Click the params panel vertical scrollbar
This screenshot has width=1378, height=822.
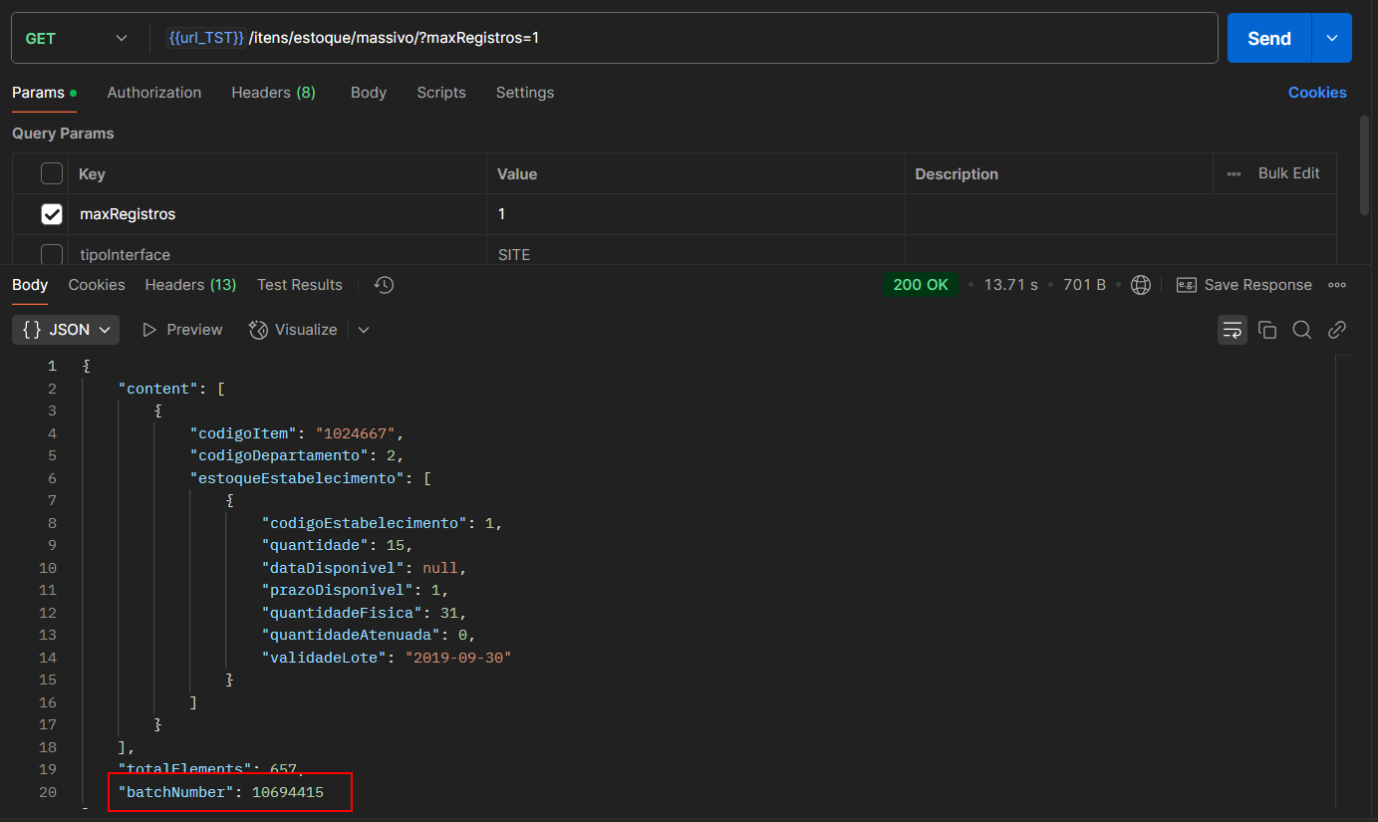(1364, 164)
